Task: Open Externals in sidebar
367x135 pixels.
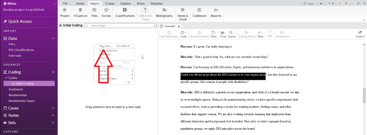Action: [15, 56]
